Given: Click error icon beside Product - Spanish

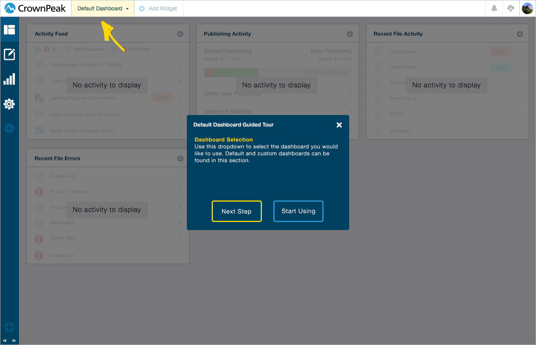Looking at the screenshot, I should (x=39, y=192).
